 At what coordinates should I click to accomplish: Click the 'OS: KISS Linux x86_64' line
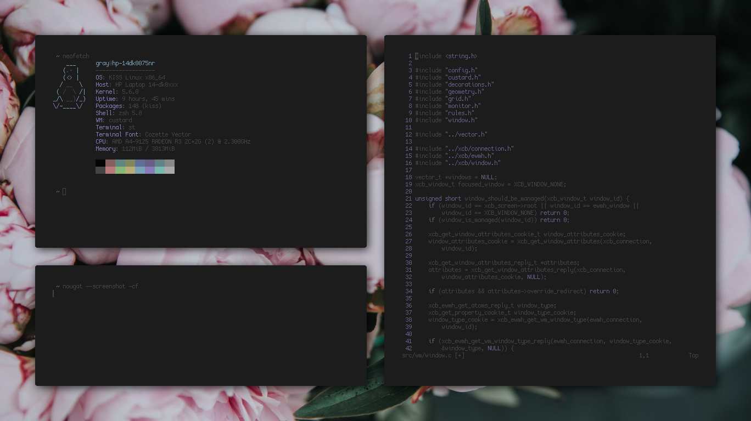[x=130, y=78]
